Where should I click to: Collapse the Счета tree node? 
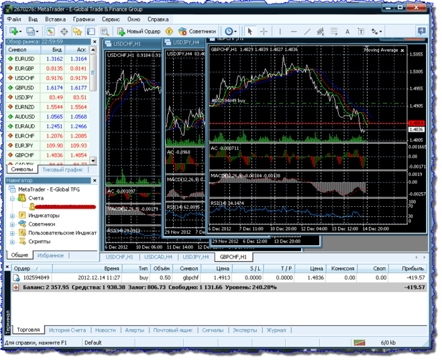click(12, 199)
